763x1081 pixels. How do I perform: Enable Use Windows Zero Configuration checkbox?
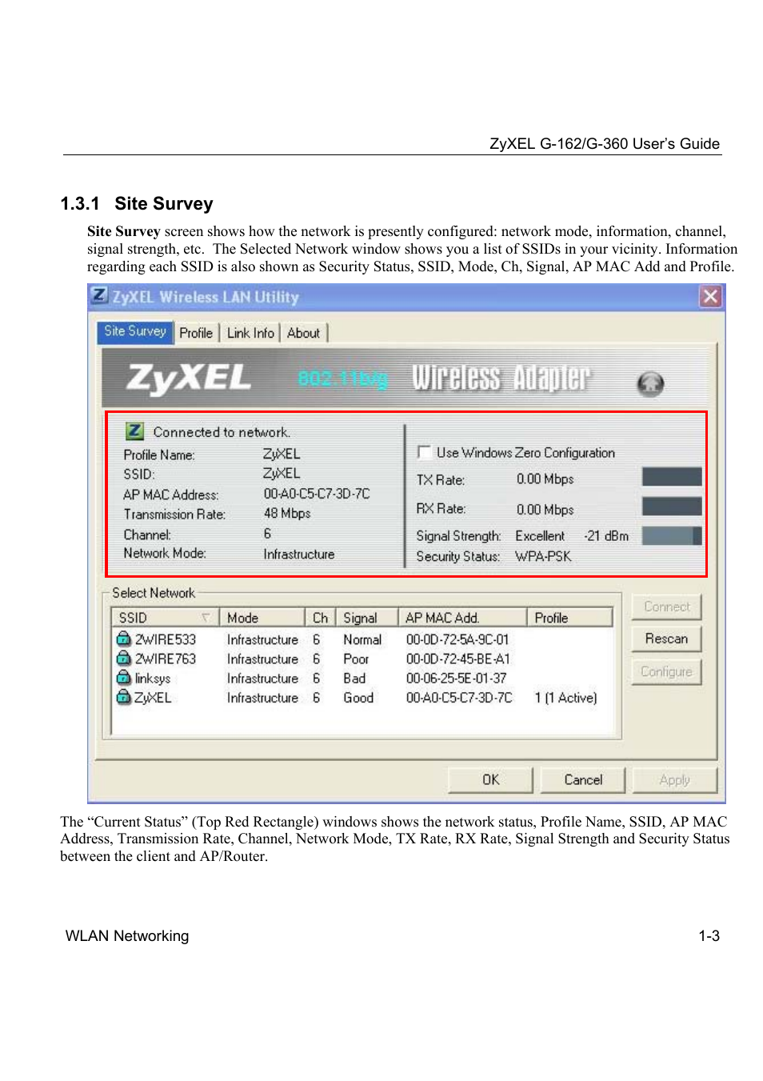[424, 452]
